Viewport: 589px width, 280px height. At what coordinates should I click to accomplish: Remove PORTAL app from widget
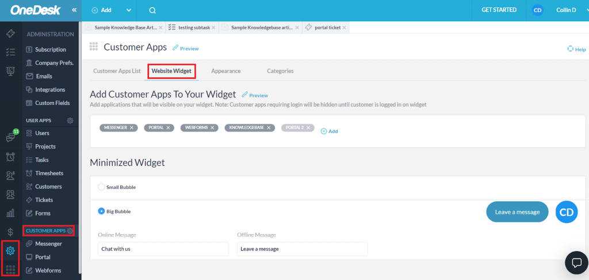168,128
